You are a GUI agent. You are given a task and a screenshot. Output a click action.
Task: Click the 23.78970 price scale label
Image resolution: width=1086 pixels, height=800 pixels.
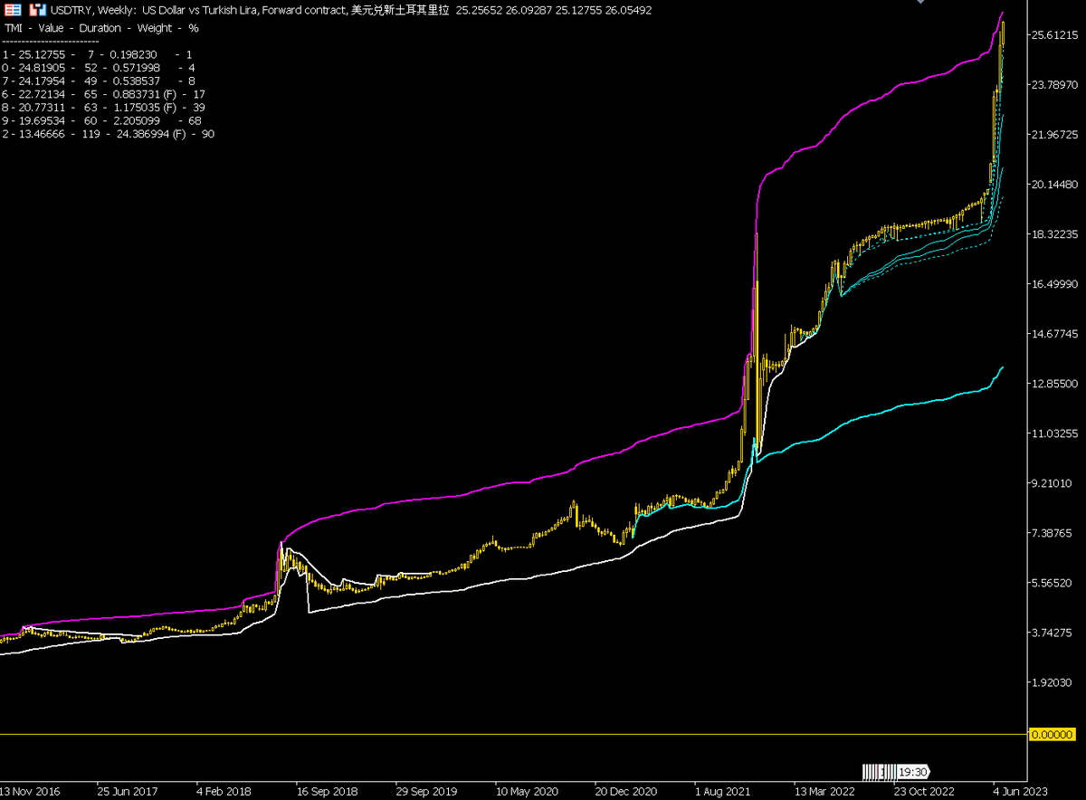1055,85
